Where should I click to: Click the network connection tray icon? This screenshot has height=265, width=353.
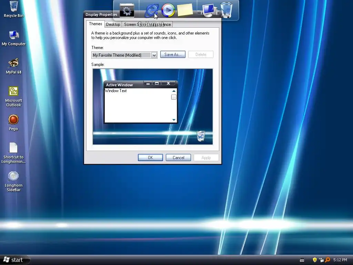321,260
